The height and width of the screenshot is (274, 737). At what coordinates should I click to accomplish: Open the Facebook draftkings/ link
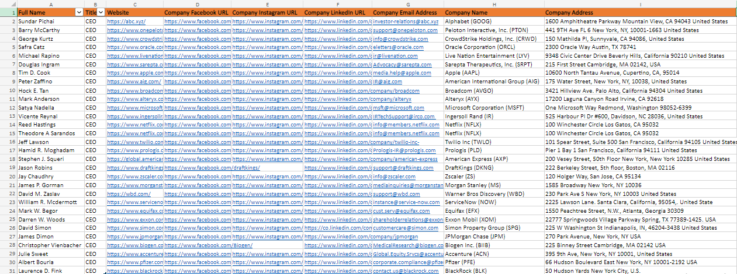[212, 168]
